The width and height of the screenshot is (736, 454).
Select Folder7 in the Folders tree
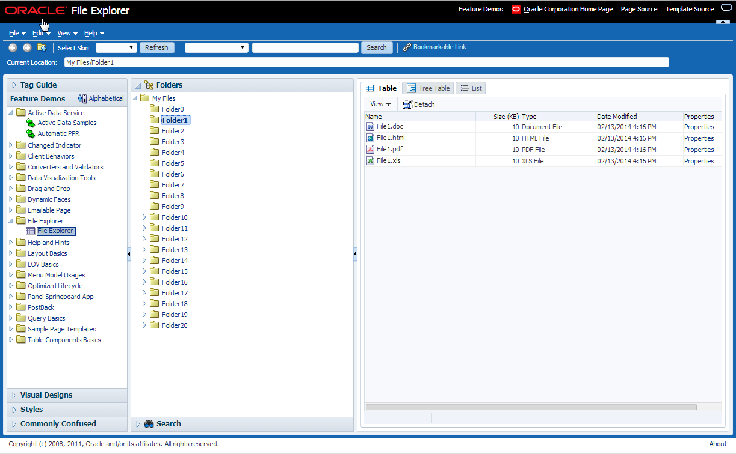[x=173, y=185]
